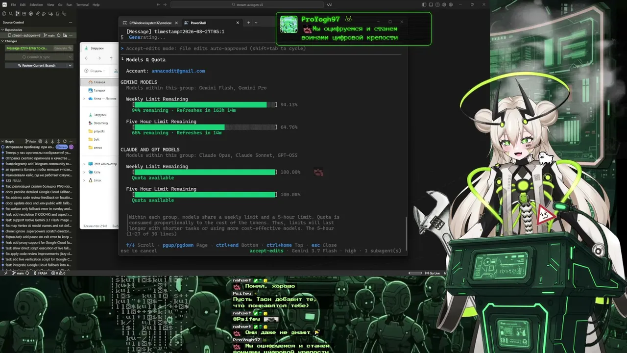
Task: Open the Selection menu
Action: 36,4
